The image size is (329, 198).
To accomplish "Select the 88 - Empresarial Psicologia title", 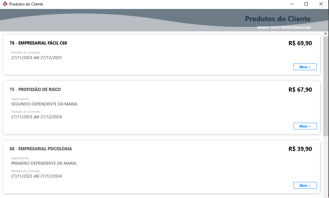I will [41, 149].
